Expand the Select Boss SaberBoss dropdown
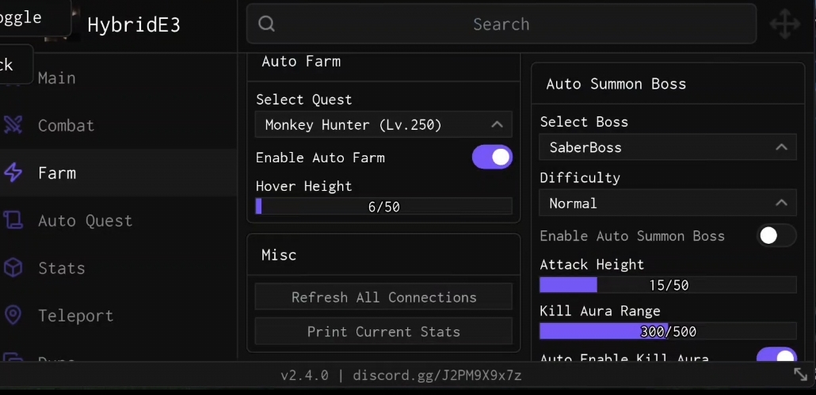This screenshot has height=395, width=816. [x=668, y=147]
